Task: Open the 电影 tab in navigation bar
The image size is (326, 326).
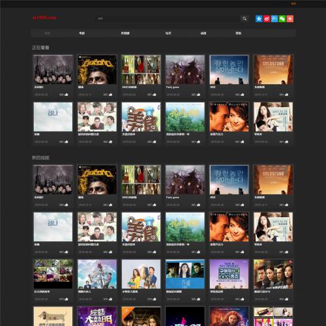Action: coord(82,33)
